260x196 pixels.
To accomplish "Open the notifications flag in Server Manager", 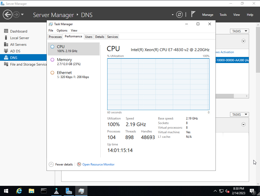I will (193, 14).
